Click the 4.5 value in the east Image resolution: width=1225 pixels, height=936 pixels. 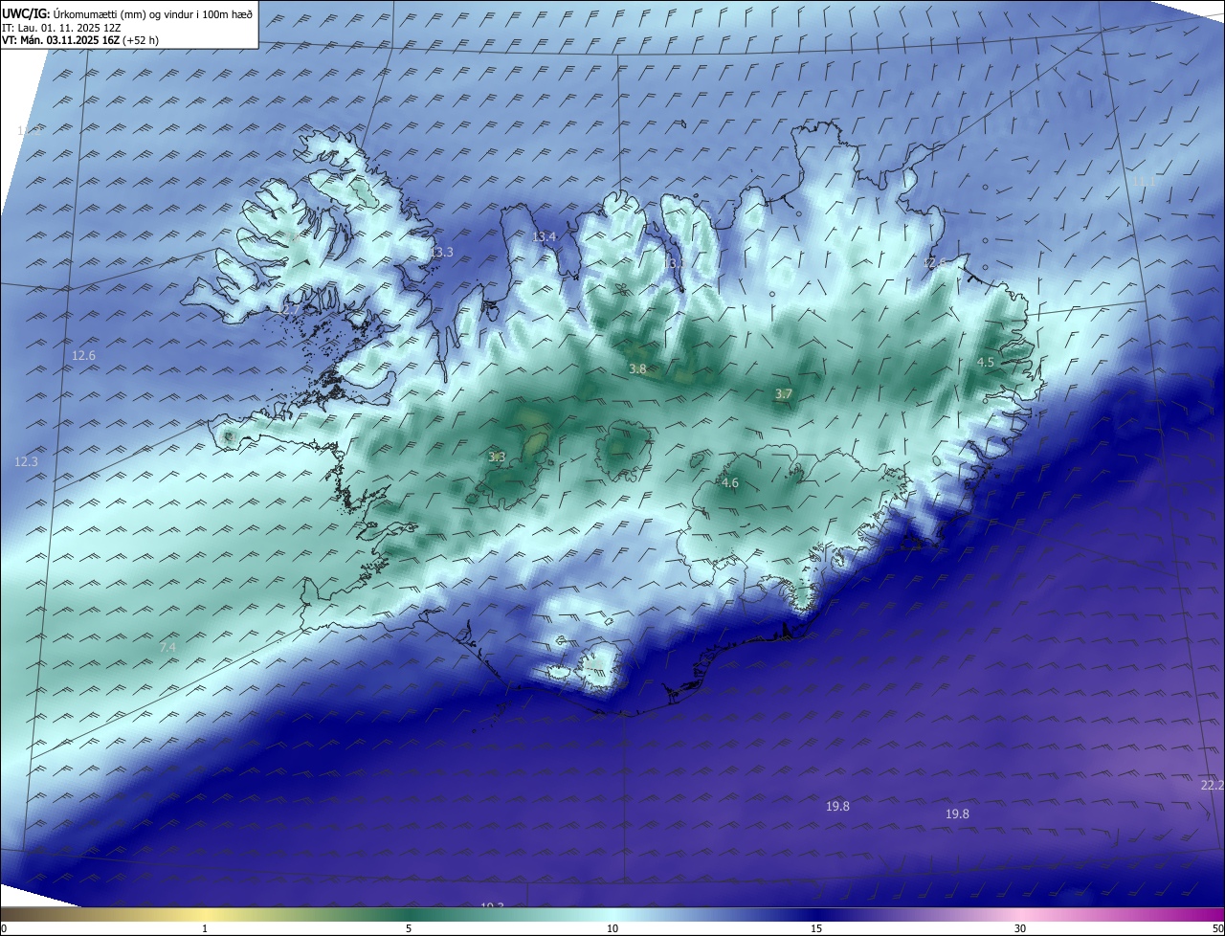pos(985,362)
